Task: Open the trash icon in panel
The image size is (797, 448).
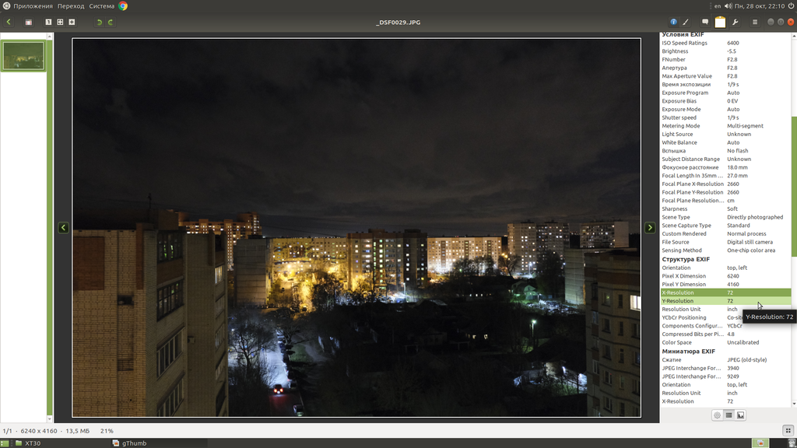Action: [x=792, y=443]
